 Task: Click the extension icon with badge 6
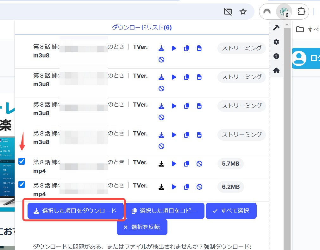pyautogui.click(x=284, y=12)
